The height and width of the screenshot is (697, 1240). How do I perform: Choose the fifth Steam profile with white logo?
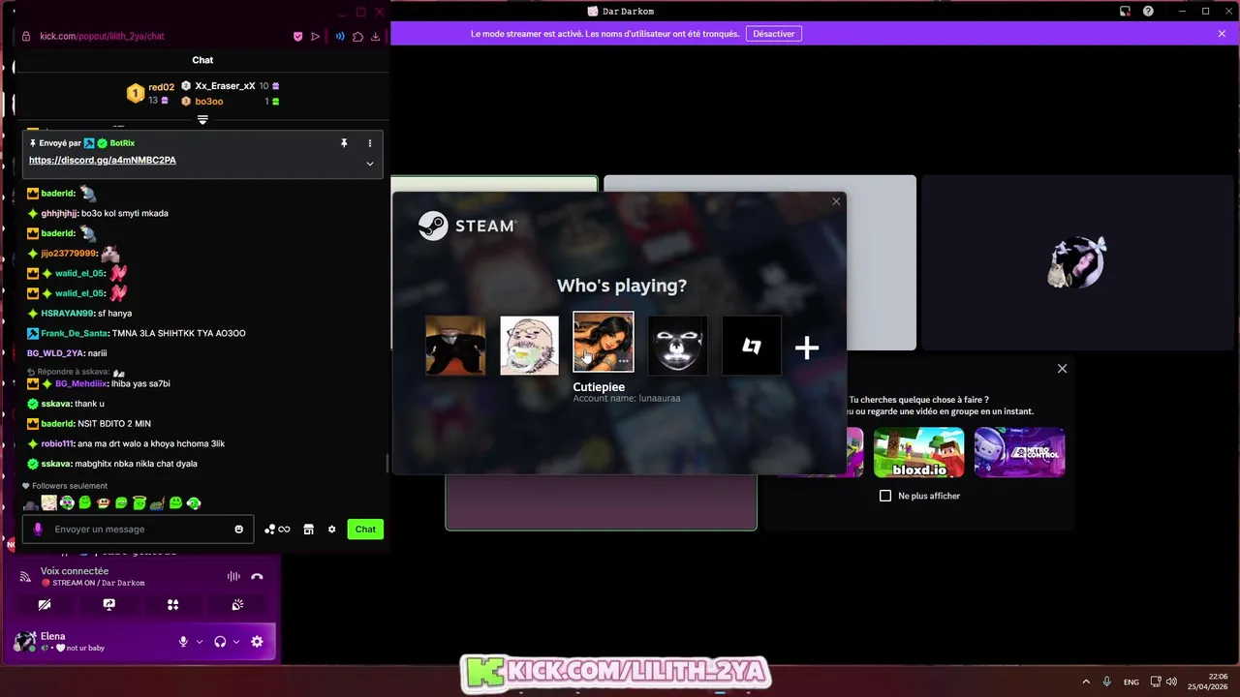coord(752,346)
